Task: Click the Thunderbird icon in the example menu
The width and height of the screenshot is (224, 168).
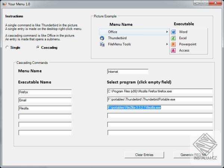Action: [102, 38]
